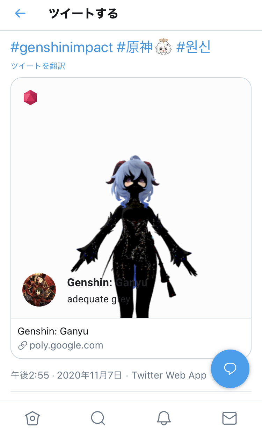Click the Genshin: Ganyu title above poly.google.com
Viewport: 262px width, 431px height.
53,331
